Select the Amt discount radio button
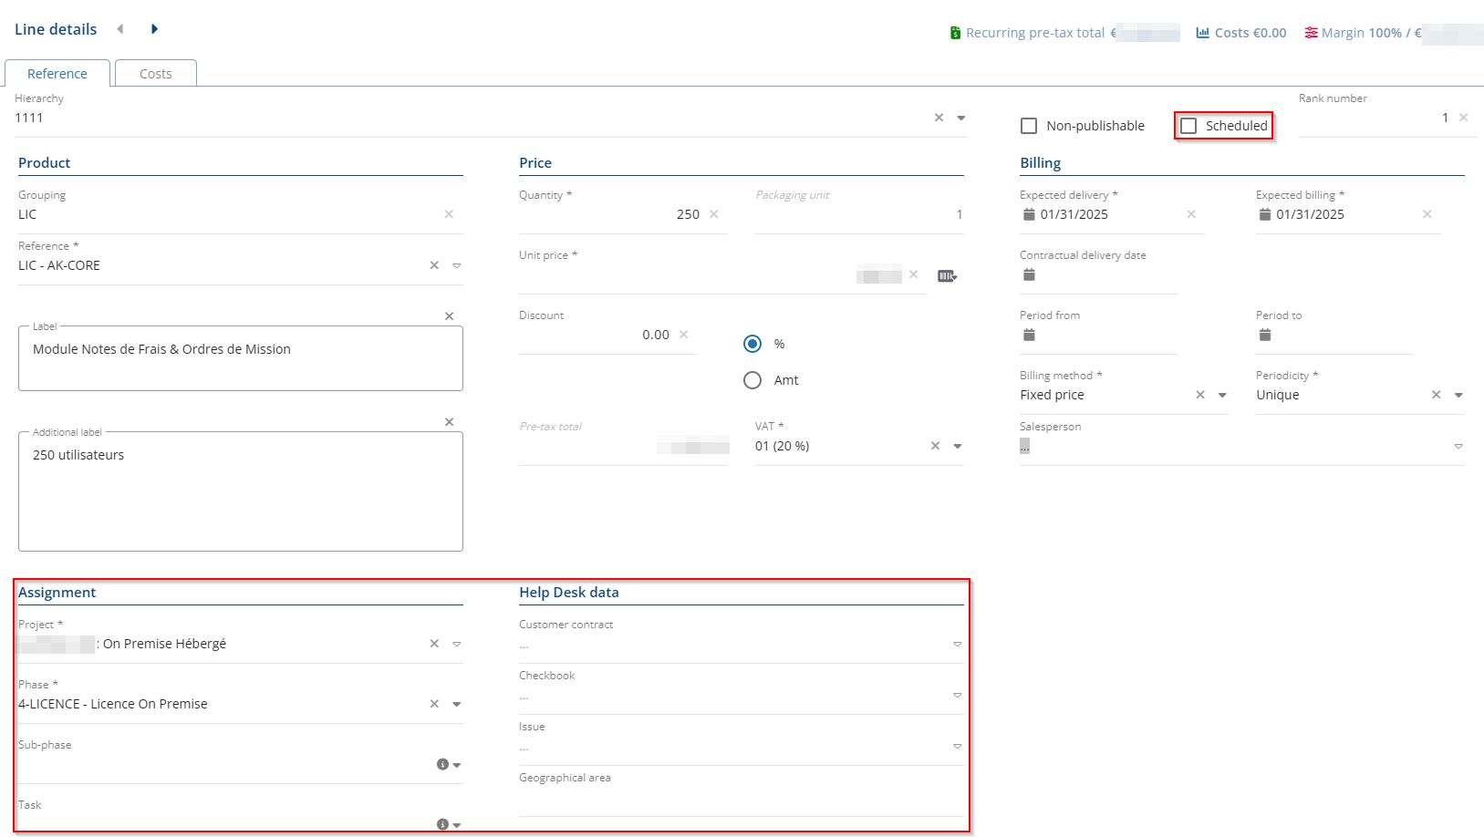Image resolution: width=1484 pixels, height=837 pixels. pos(752,380)
